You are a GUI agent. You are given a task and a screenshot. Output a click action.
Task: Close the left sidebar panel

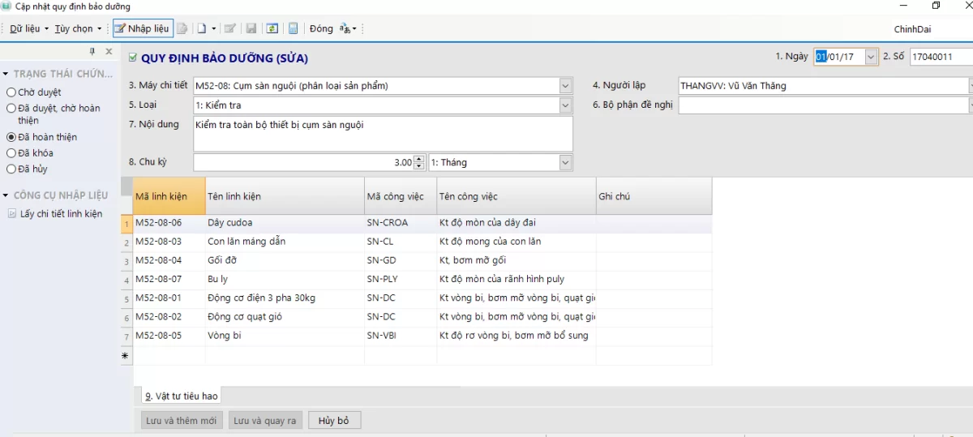tap(109, 51)
